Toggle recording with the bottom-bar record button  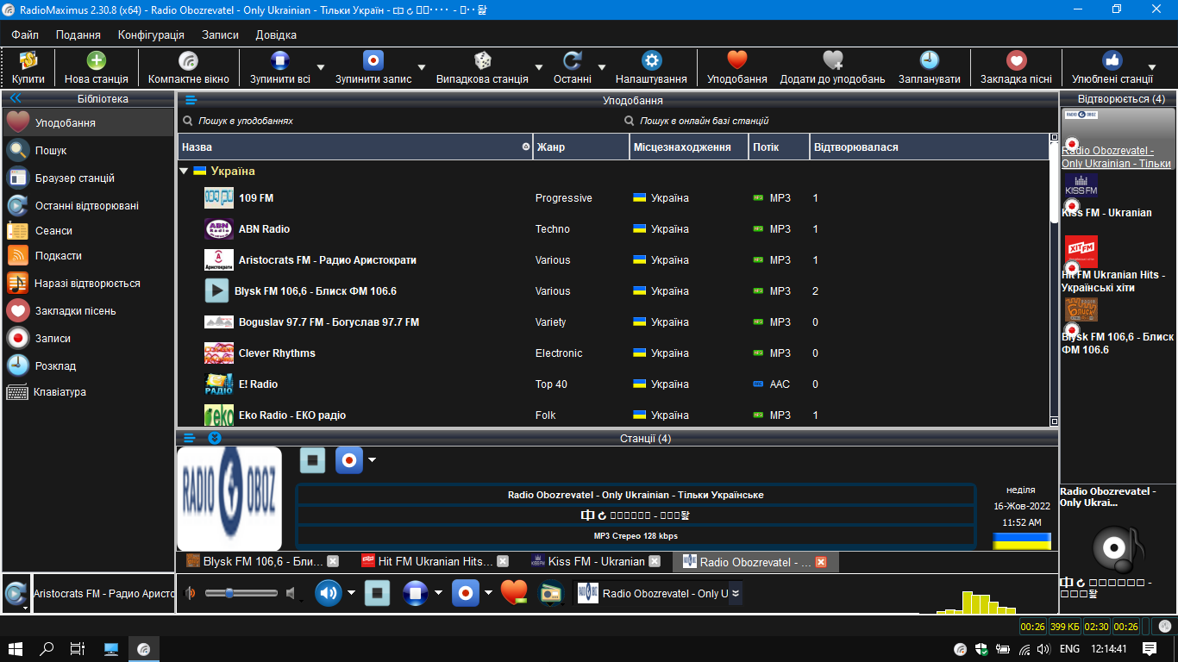(466, 593)
